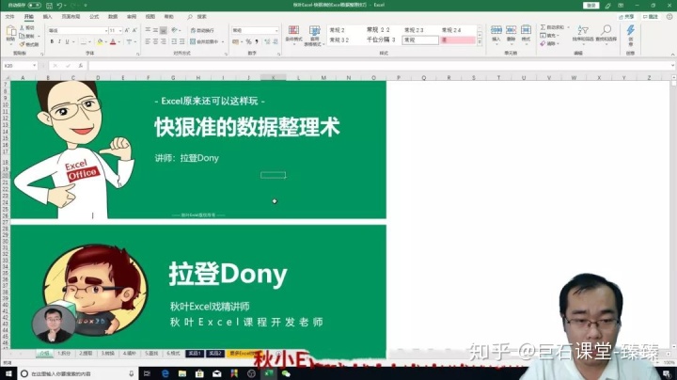Open the Name Box dropdown showing K20
Viewport: 677px width, 380px height.
[x=34, y=66]
